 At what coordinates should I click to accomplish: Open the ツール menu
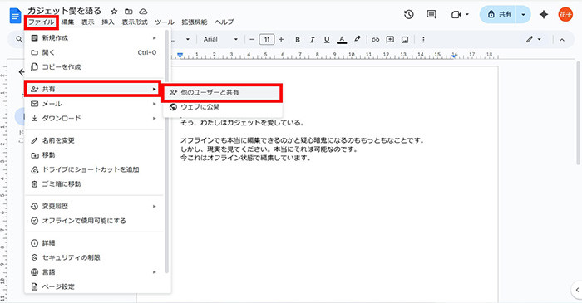coord(165,22)
